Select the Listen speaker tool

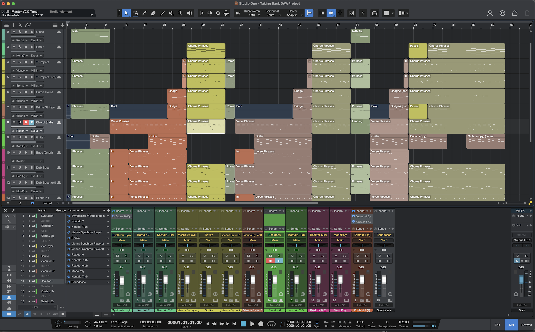coord(190,13)
